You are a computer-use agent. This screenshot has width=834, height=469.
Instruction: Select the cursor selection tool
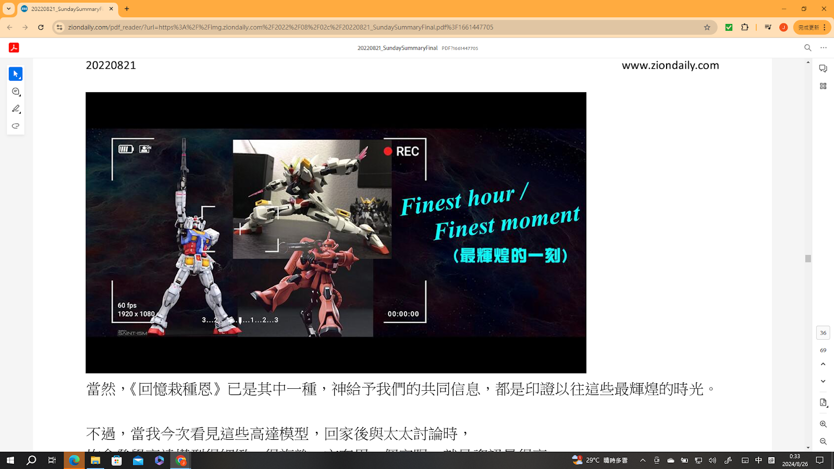[x=16, y=74]
